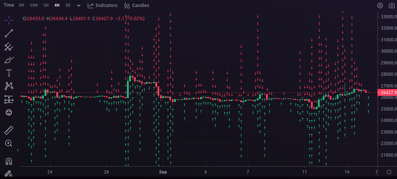Click the 21000.0 price axis label
397x179 pixels.
point(389,155)
